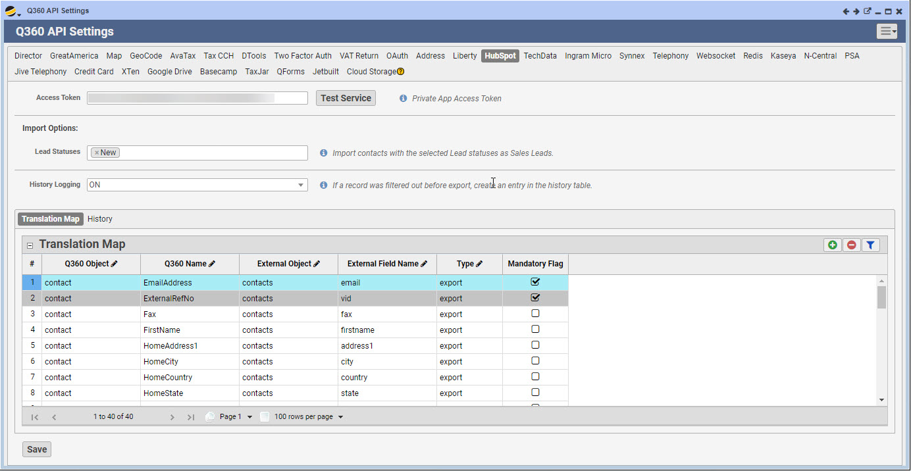Switch to the History tab
Image resolution: width=911 pixels, height=471 pixels.
click(x=100, y=219)
